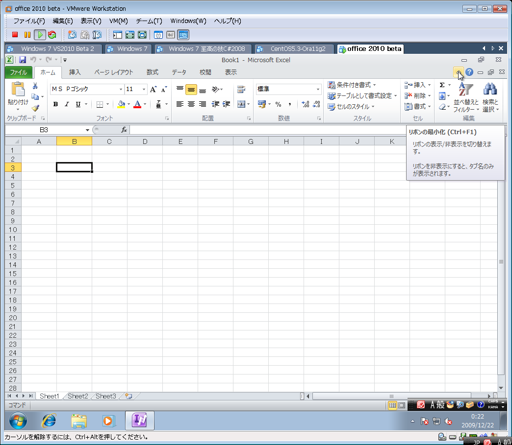Switch to the Sheet2 worksheet tab

[77, 396]
